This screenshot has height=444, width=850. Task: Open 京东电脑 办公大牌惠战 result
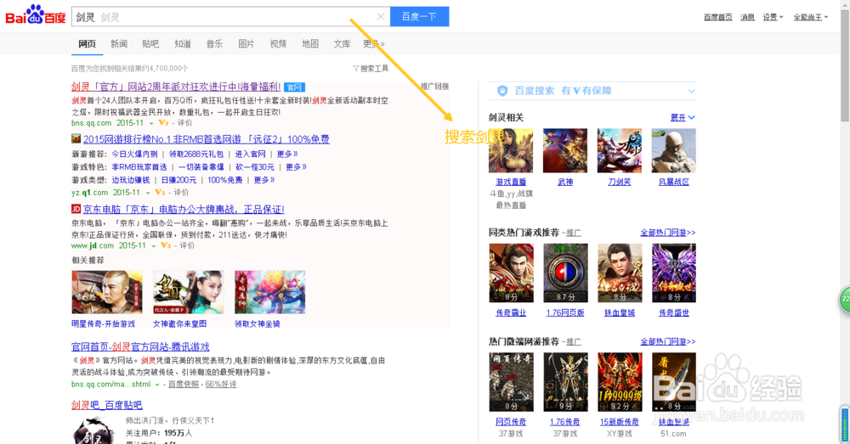pyautogui.click(x=184, y=210)
